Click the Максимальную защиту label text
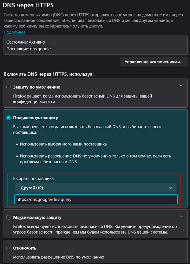The image size is (190, 264). [37, 218]
